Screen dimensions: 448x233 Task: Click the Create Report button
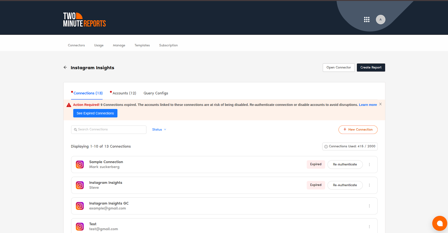tap(371, 67)
